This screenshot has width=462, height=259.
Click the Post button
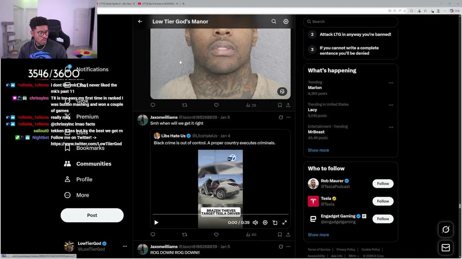pos(92,215)
